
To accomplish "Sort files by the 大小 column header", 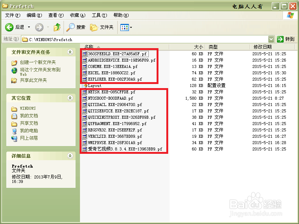I will coord(198,47).
